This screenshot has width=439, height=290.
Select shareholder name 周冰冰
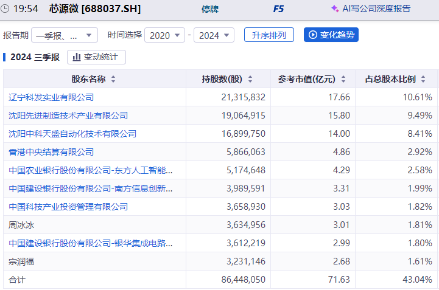coord(21,225)
